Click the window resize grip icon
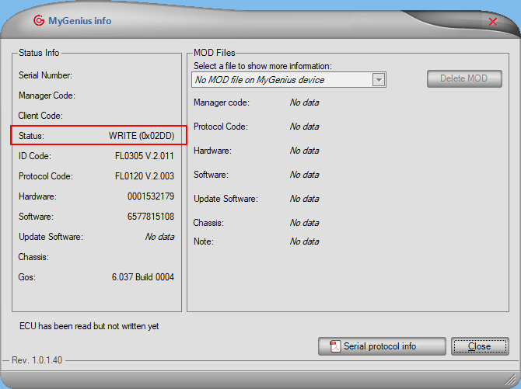Image resolution: width=521 pixels, height=389 pixels. (x=509, y=378)
